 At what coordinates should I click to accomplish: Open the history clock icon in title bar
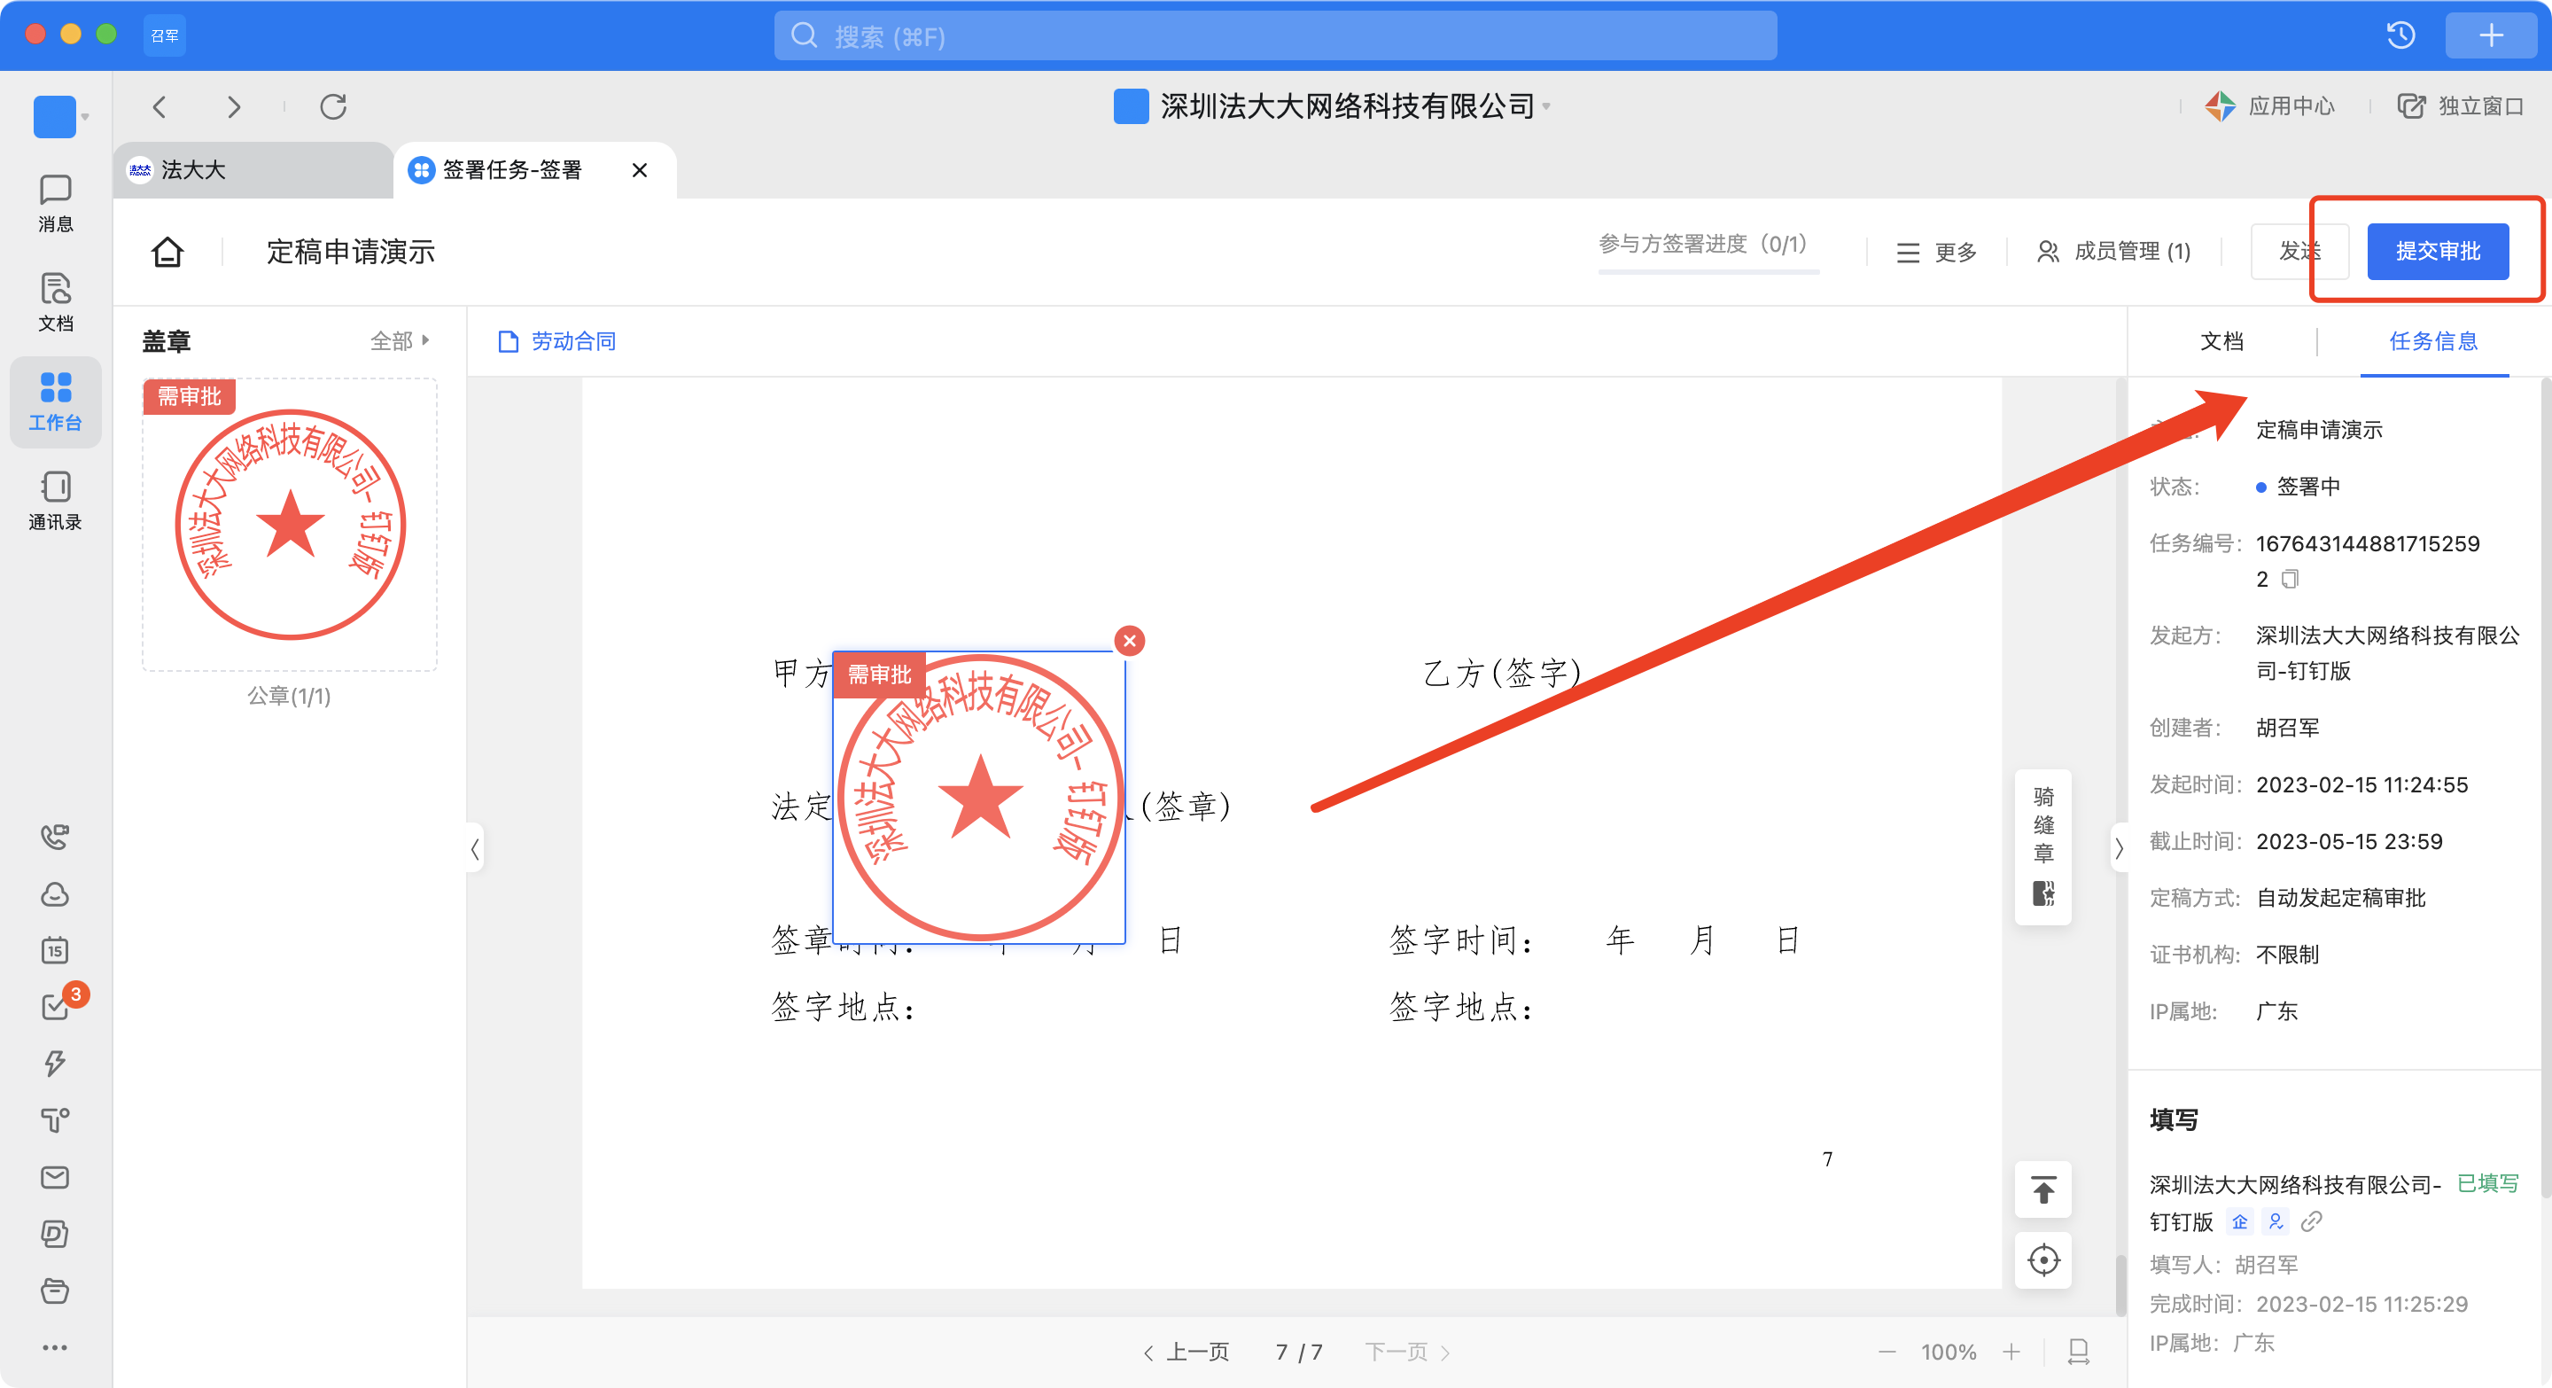coord(2401,35)
